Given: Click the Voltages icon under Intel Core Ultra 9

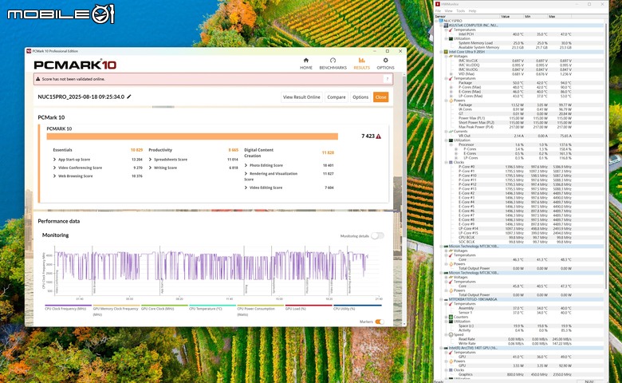Looking at the screenshot, I should pos(451,56).
